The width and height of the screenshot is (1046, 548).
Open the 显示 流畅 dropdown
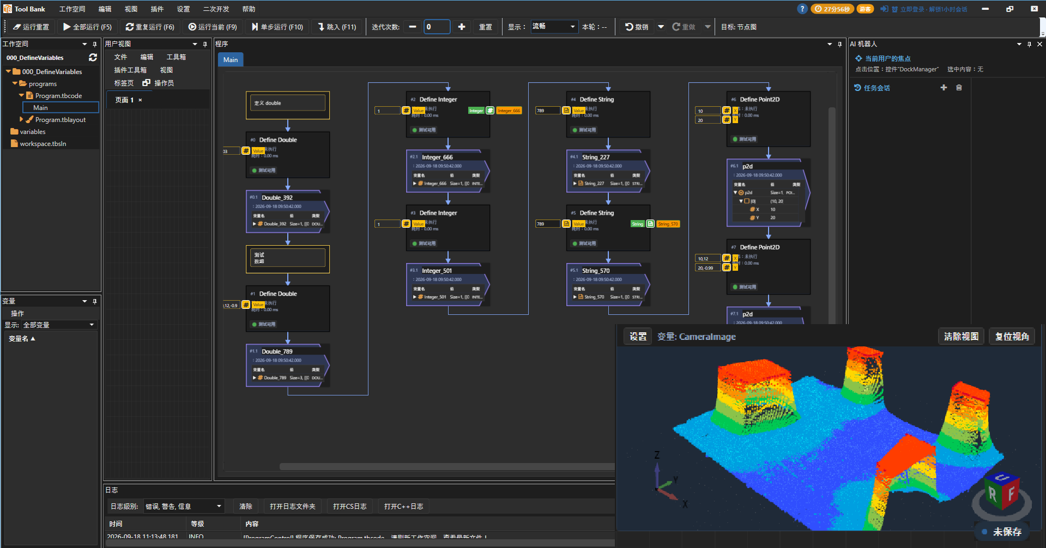[x=554, y=27]
